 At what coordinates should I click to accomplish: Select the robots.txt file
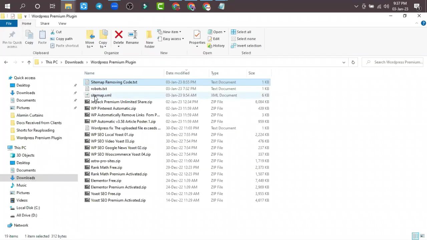[99, 89]
